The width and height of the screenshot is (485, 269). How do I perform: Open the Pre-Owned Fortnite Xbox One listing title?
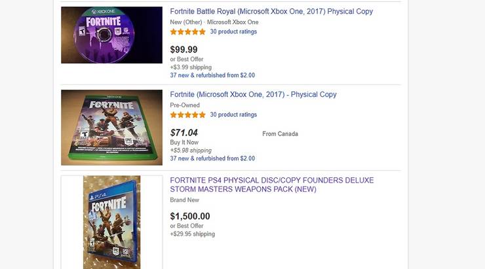click(x=253, y=95)
